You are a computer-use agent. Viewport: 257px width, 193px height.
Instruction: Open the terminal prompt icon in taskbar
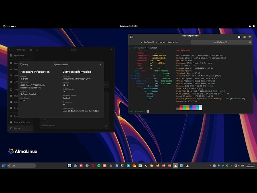[x=122, y=166]
